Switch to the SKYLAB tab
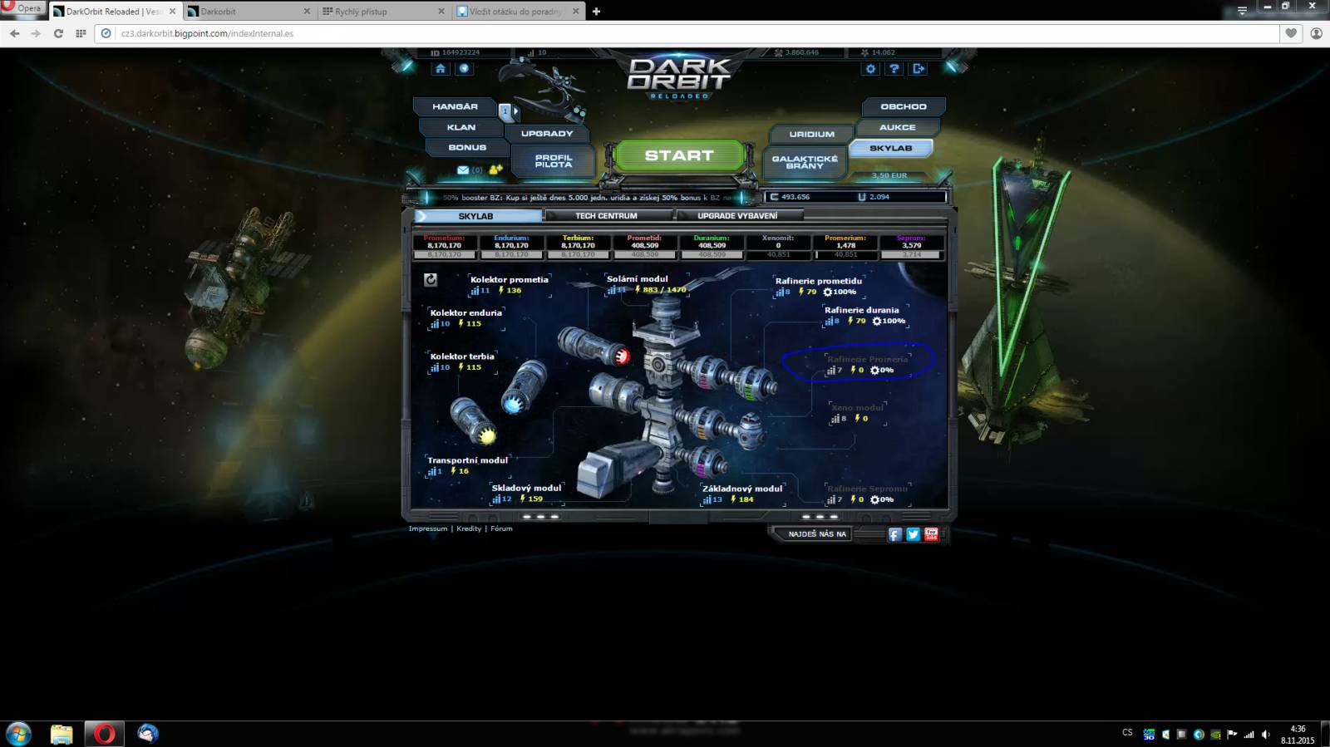Screen dimensions: 1330x747 coord(478,216)
